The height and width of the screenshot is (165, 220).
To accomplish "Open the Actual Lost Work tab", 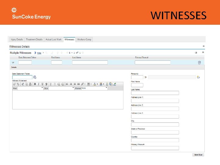I will coord(53,39).
